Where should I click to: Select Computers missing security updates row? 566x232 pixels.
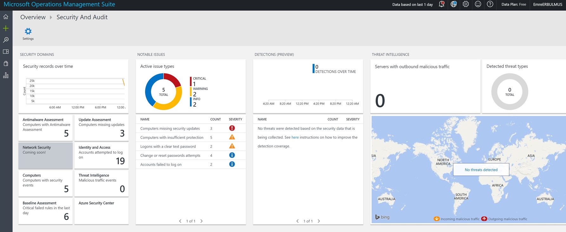click(x=191, y=128)
